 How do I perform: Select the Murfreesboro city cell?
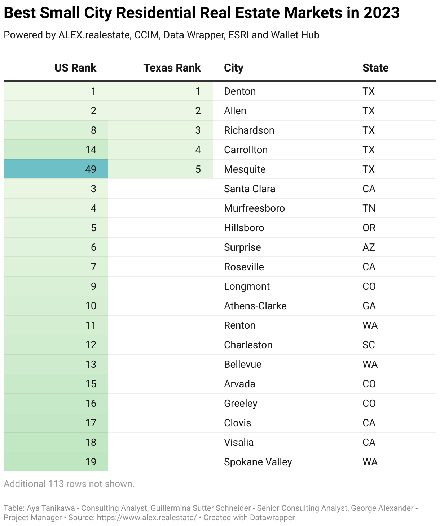[254, 208]
